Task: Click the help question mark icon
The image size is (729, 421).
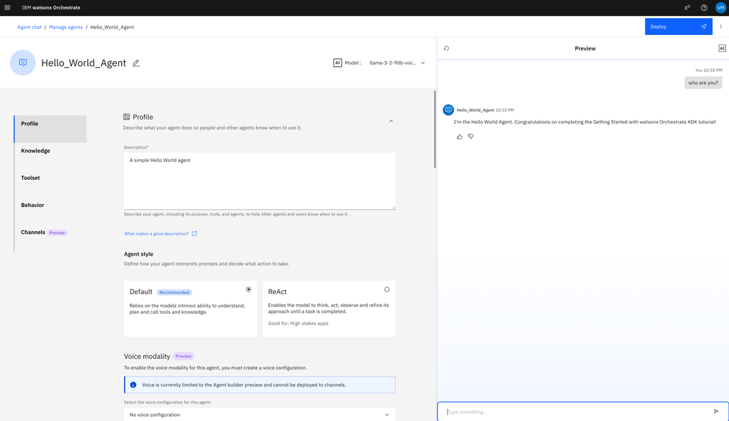Action: click(704, 7)
